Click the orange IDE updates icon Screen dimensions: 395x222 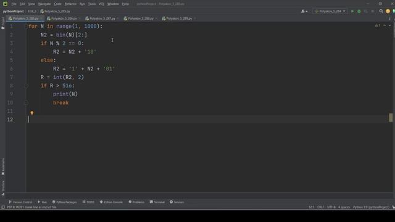(x=388, y=11)
